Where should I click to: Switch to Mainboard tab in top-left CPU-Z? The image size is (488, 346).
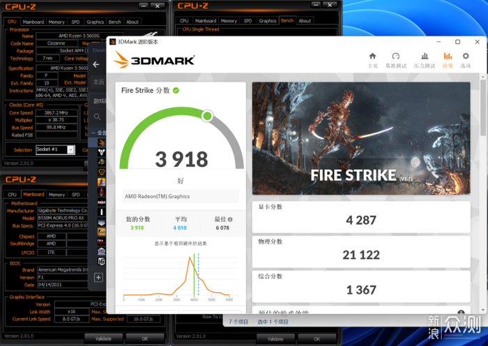tap(33, 22)
